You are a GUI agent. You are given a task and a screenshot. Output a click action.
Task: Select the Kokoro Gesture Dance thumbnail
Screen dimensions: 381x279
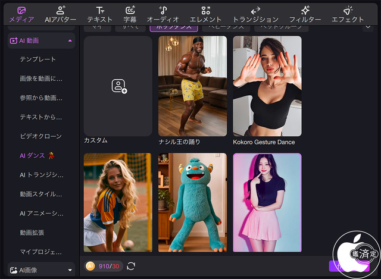point(267,86)
